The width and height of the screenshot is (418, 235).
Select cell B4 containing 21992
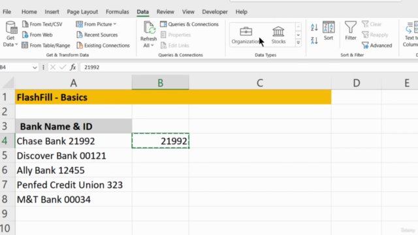[161, 141]
